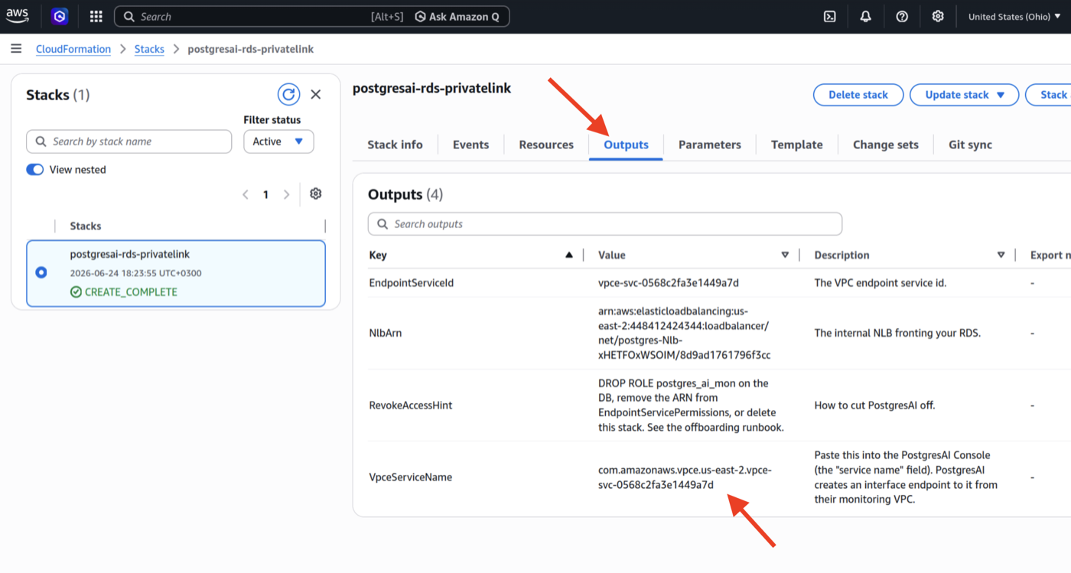Screen dimensions: 1071x573
Task: Click the page number 1 in pagination
Action: (266, 194)
